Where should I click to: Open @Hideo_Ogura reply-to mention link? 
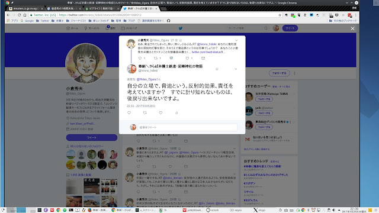(146, 79)
